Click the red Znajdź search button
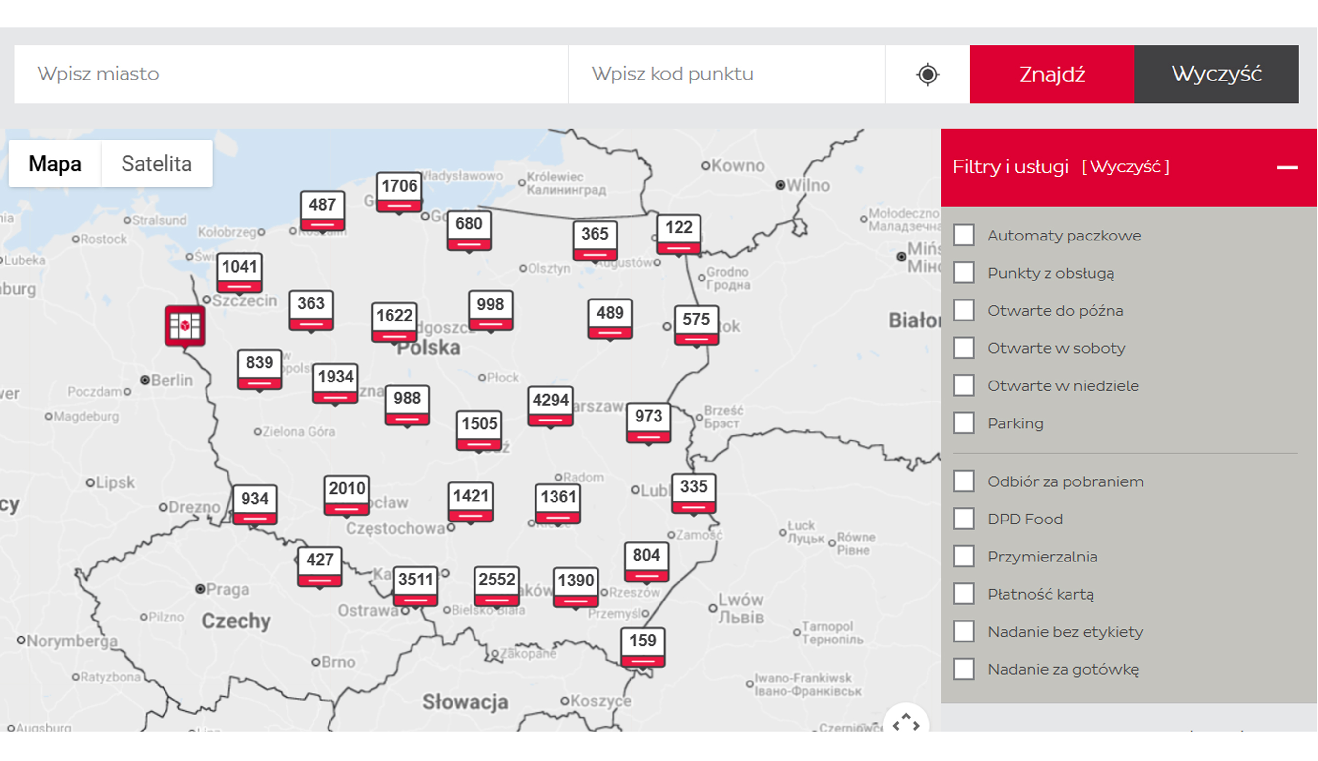This screenshot has width=1318, height=761. [1052, 74]
